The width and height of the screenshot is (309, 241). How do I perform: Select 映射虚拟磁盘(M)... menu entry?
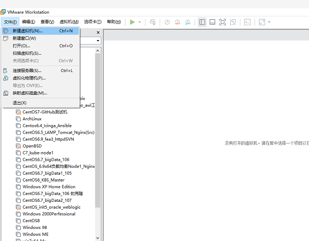pos(41,93)
